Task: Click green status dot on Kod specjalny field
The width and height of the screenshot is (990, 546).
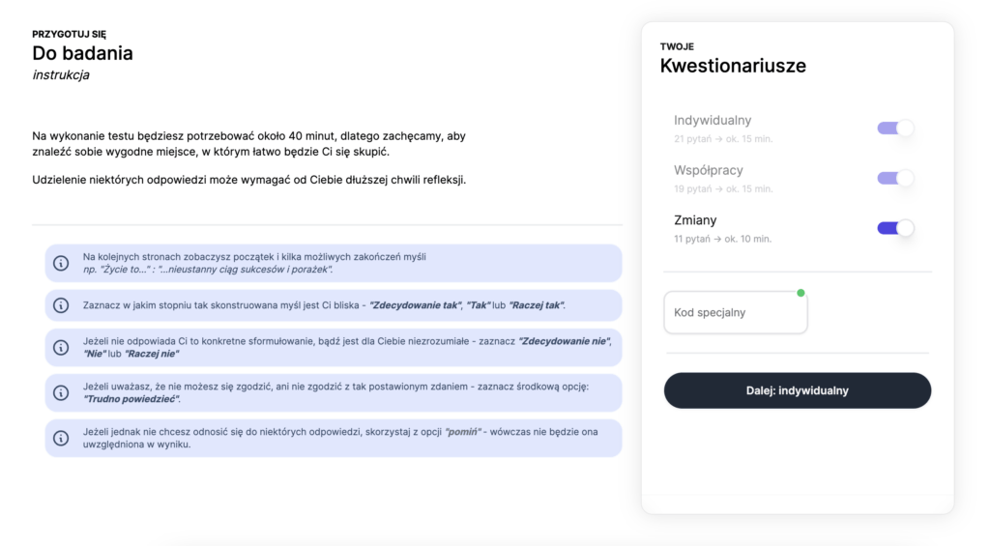Action: point(801,293)
